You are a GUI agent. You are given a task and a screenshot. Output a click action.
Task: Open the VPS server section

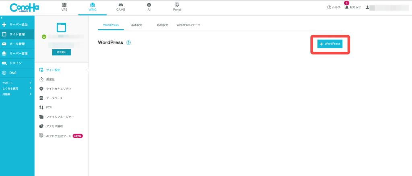click(64, 7)
